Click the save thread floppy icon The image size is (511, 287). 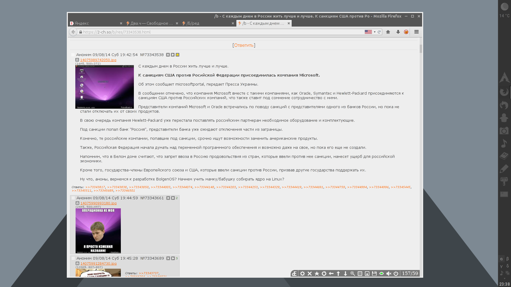click(374, 273)
